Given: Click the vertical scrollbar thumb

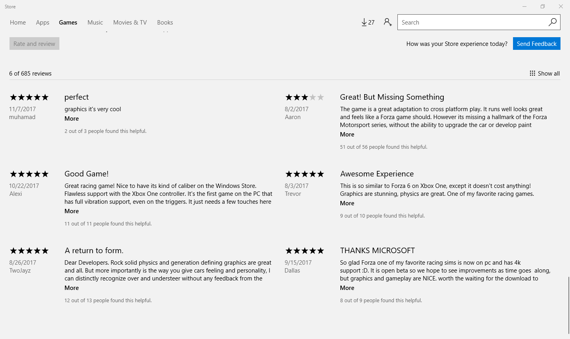Looking at the screenshot, I should pos(568,305).
